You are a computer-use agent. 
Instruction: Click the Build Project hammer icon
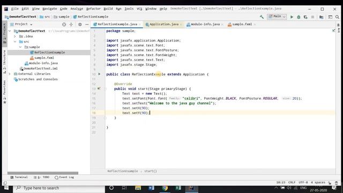click(262, 17)
